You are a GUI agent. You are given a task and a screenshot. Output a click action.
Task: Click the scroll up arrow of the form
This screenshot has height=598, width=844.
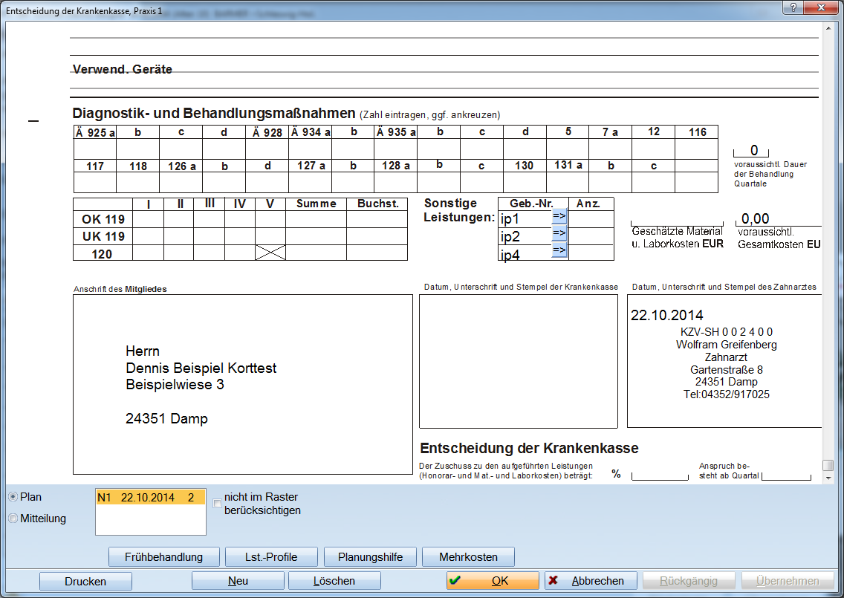pos(827,29)
